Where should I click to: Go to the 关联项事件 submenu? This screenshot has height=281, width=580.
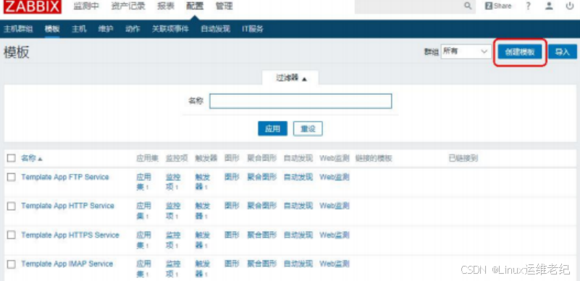(x=170, y=29)
